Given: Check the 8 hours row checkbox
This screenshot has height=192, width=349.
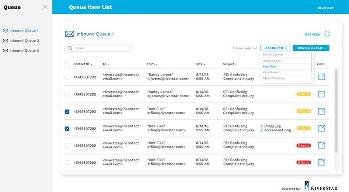Looking at the screenshot, I should point(67,163).
